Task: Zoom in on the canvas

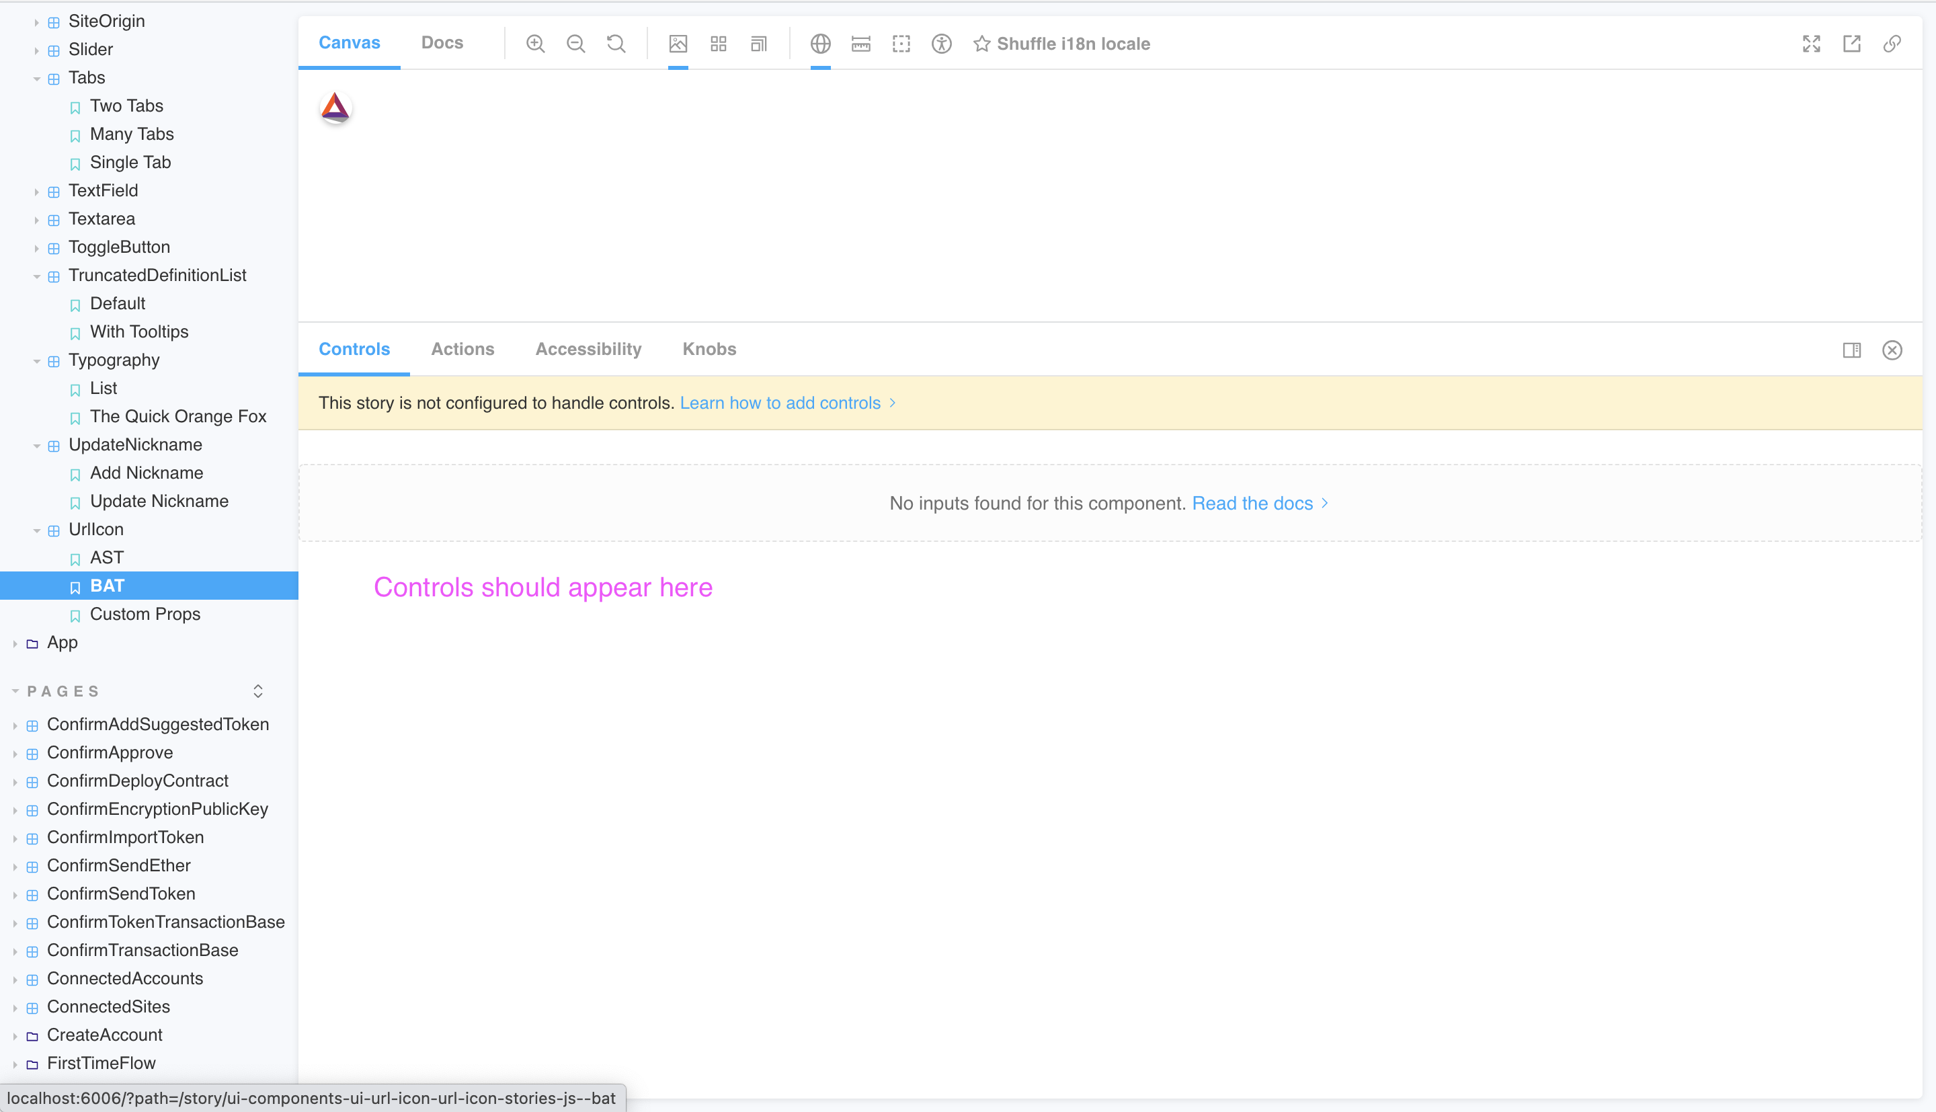Action: point(535,44)
